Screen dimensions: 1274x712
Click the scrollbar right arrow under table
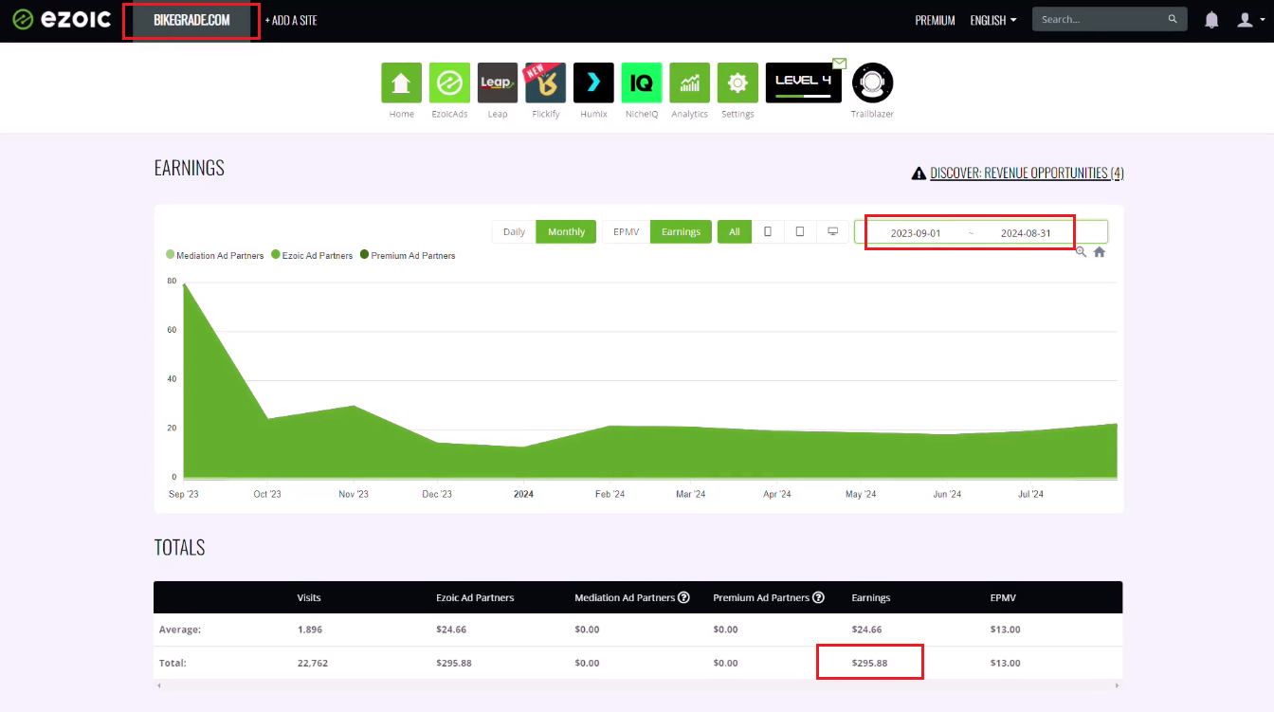click(x=1118, y=685)
